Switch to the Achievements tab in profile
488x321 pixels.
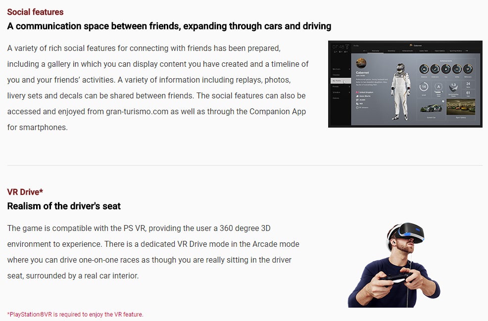(x=407, y=50)
